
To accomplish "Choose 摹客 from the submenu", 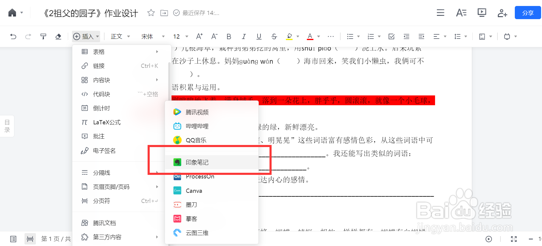I will [x=212, y=219].
